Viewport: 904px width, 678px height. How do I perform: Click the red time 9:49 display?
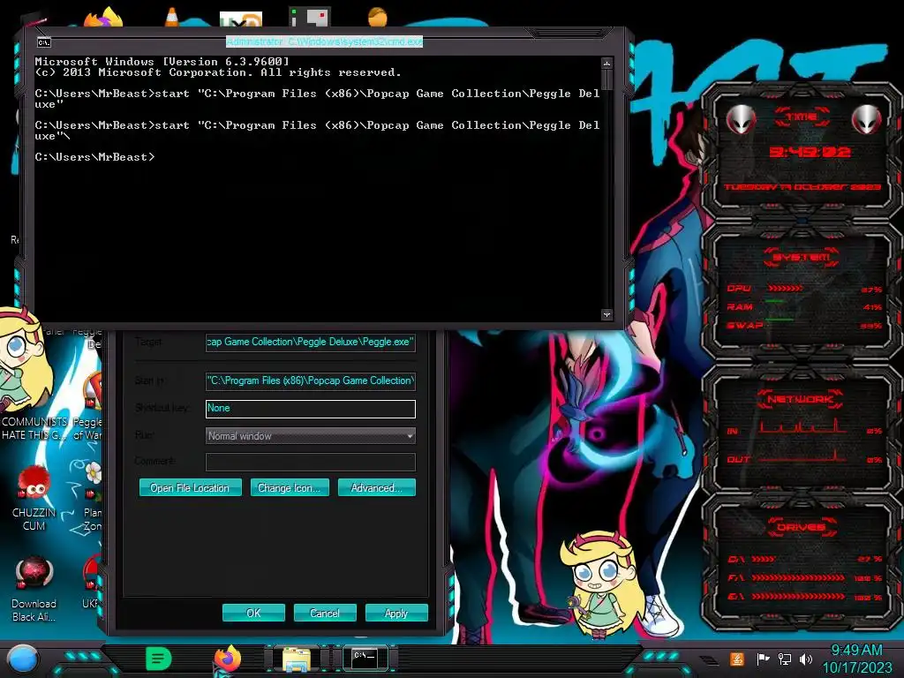(x=810, y=152)
